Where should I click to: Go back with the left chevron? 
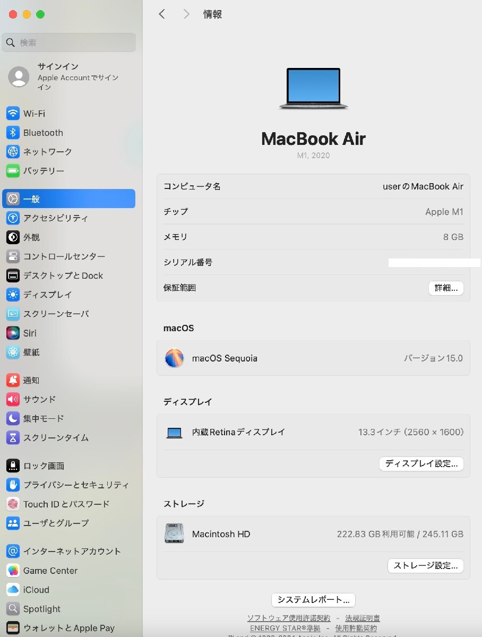pos(162,14)
